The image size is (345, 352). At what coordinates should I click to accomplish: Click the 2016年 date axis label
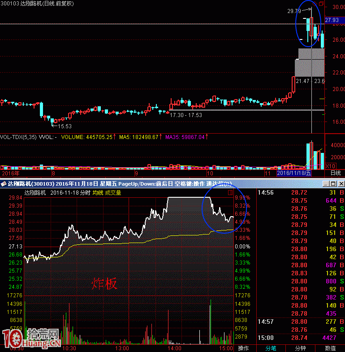click(x=11, y=173)
